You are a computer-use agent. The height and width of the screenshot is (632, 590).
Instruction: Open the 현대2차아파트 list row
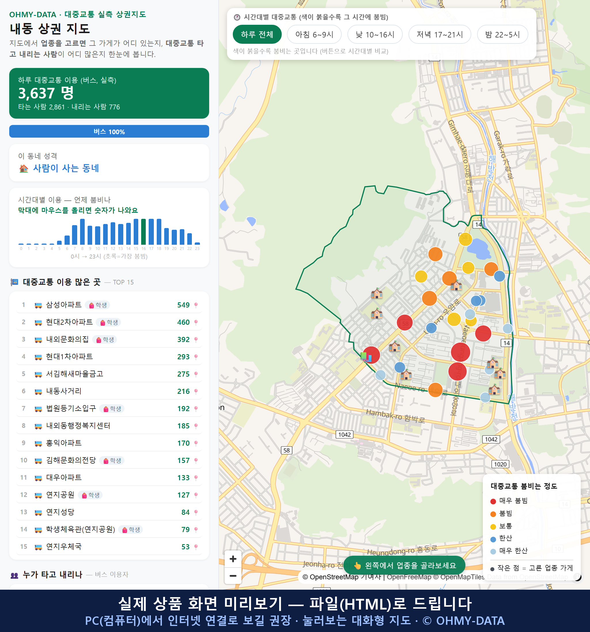(109, 322)
